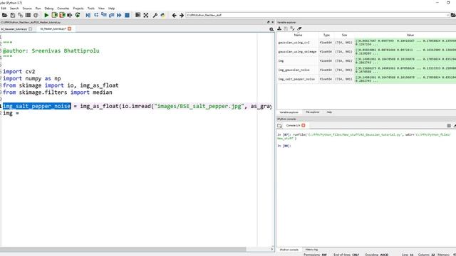
Task: Open the PYTHONPATH manager
Action: 163,15
